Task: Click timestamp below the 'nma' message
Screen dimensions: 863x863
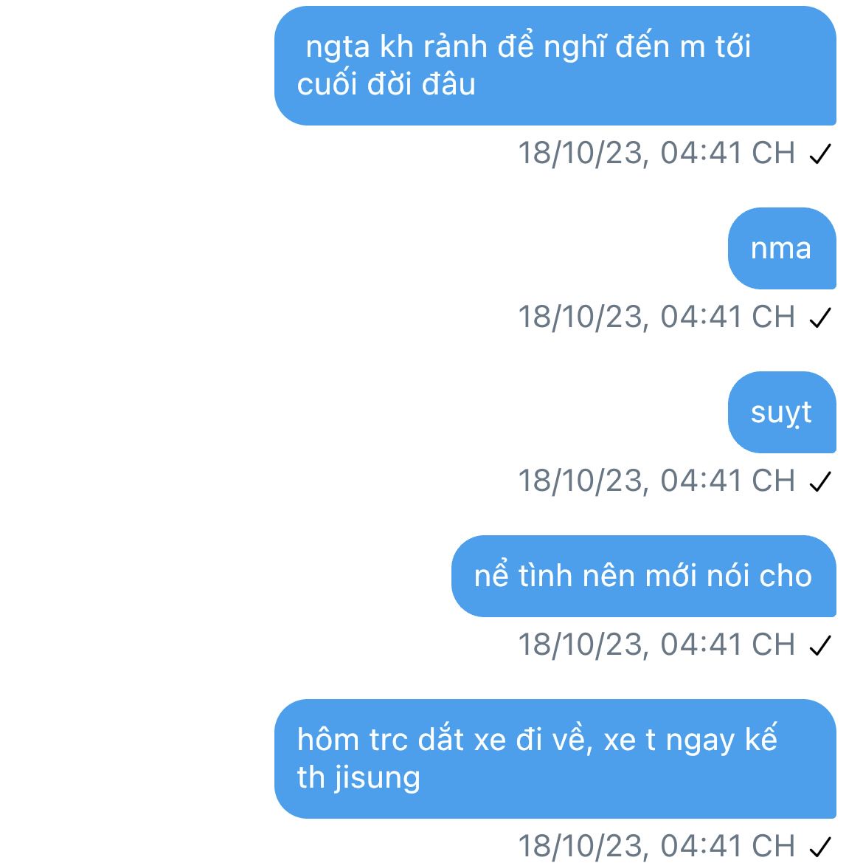Action: (x=656, y=317)
